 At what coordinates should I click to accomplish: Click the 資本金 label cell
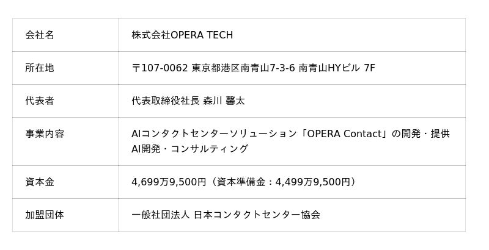coord(40,182)
